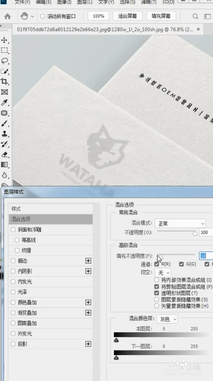Click the Photoshop Ps logo icon
The image size is (213, 381).
tap(4, 2)
